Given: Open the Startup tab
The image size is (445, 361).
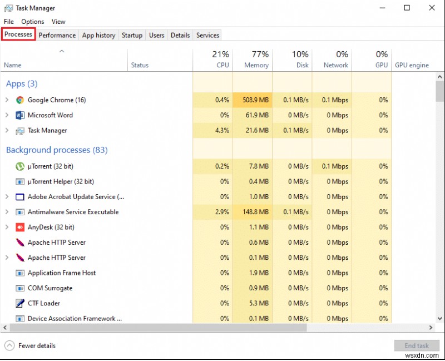Looking at the screenshot, I should (132, 35).
